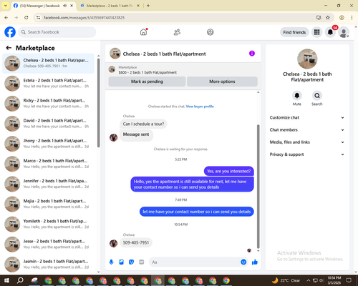Open the Jasmin conversation
Image resolution: width=358 pixels, height=286 pixels.
point(48,264)
